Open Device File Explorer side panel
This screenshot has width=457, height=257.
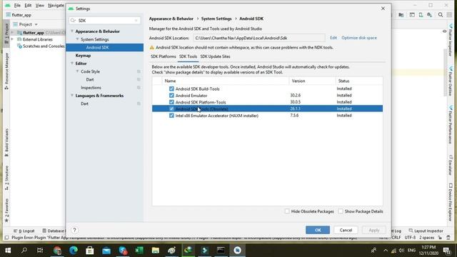pos(451,202)
